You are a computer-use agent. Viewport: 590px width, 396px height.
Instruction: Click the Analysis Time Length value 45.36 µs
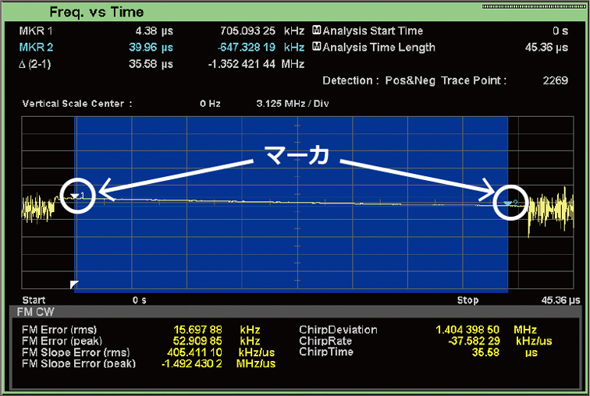tap(546, 48)
